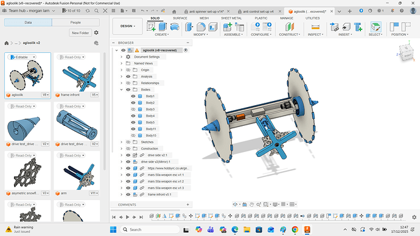Go to timeline end button
Screen dimensions: 420x236
(141, 217)
